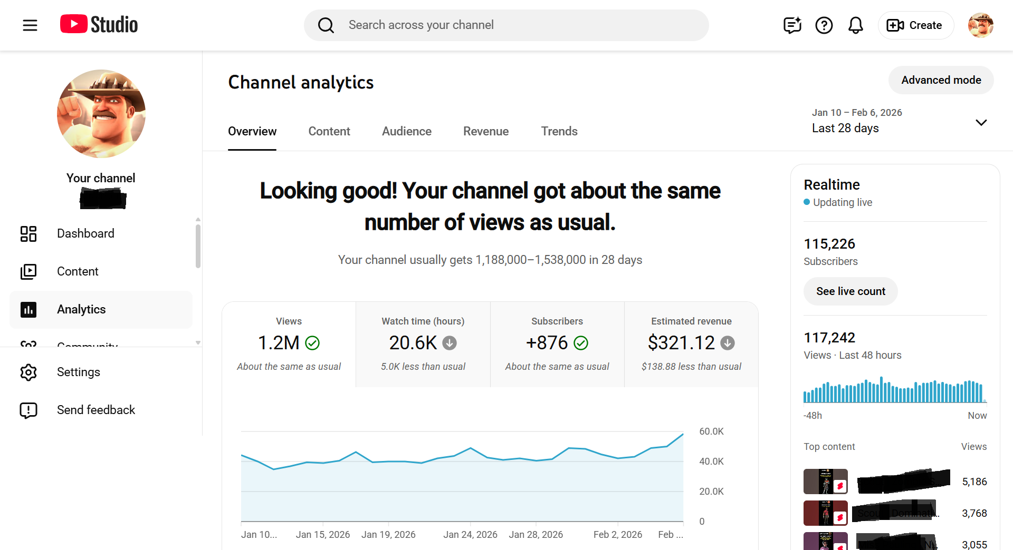The height and width of the screenshot is (550, 1013).
Task: Switch to the Revenue tab
Action: (485, 131)
